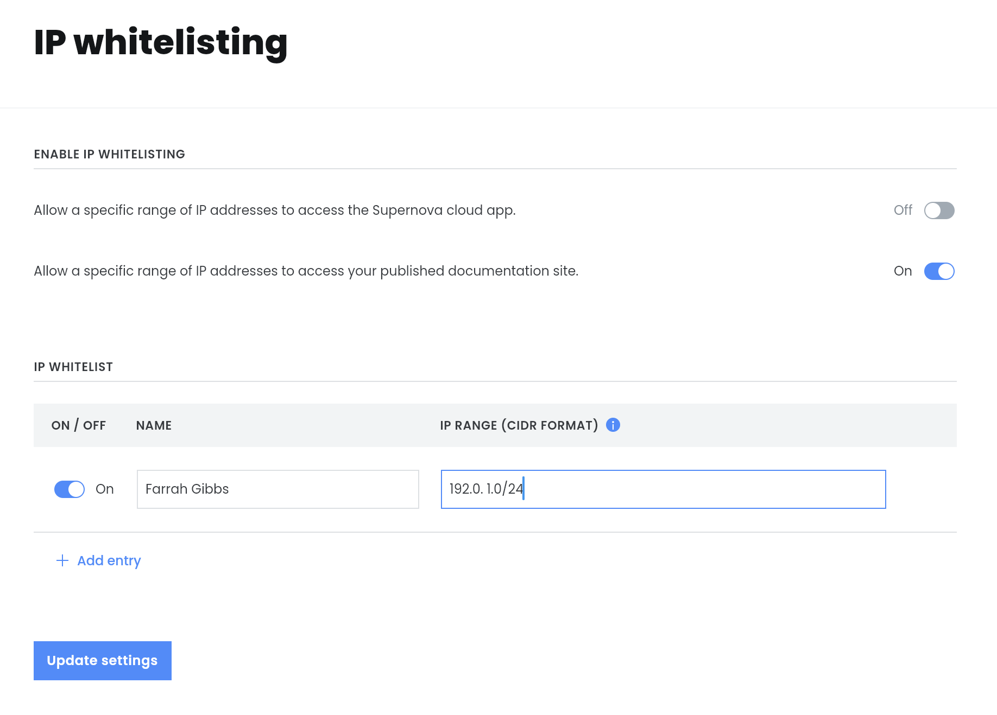Screen dimensions: 997x715
Task: Click the ON / OFF column header
Action: coord(79,425)
